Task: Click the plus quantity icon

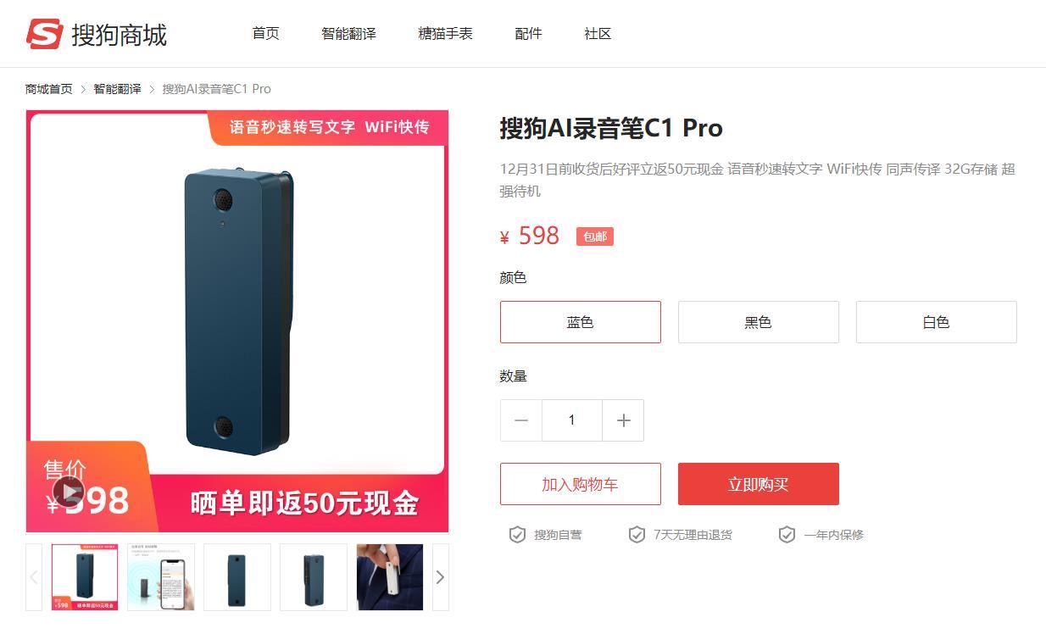Action: 623,420
